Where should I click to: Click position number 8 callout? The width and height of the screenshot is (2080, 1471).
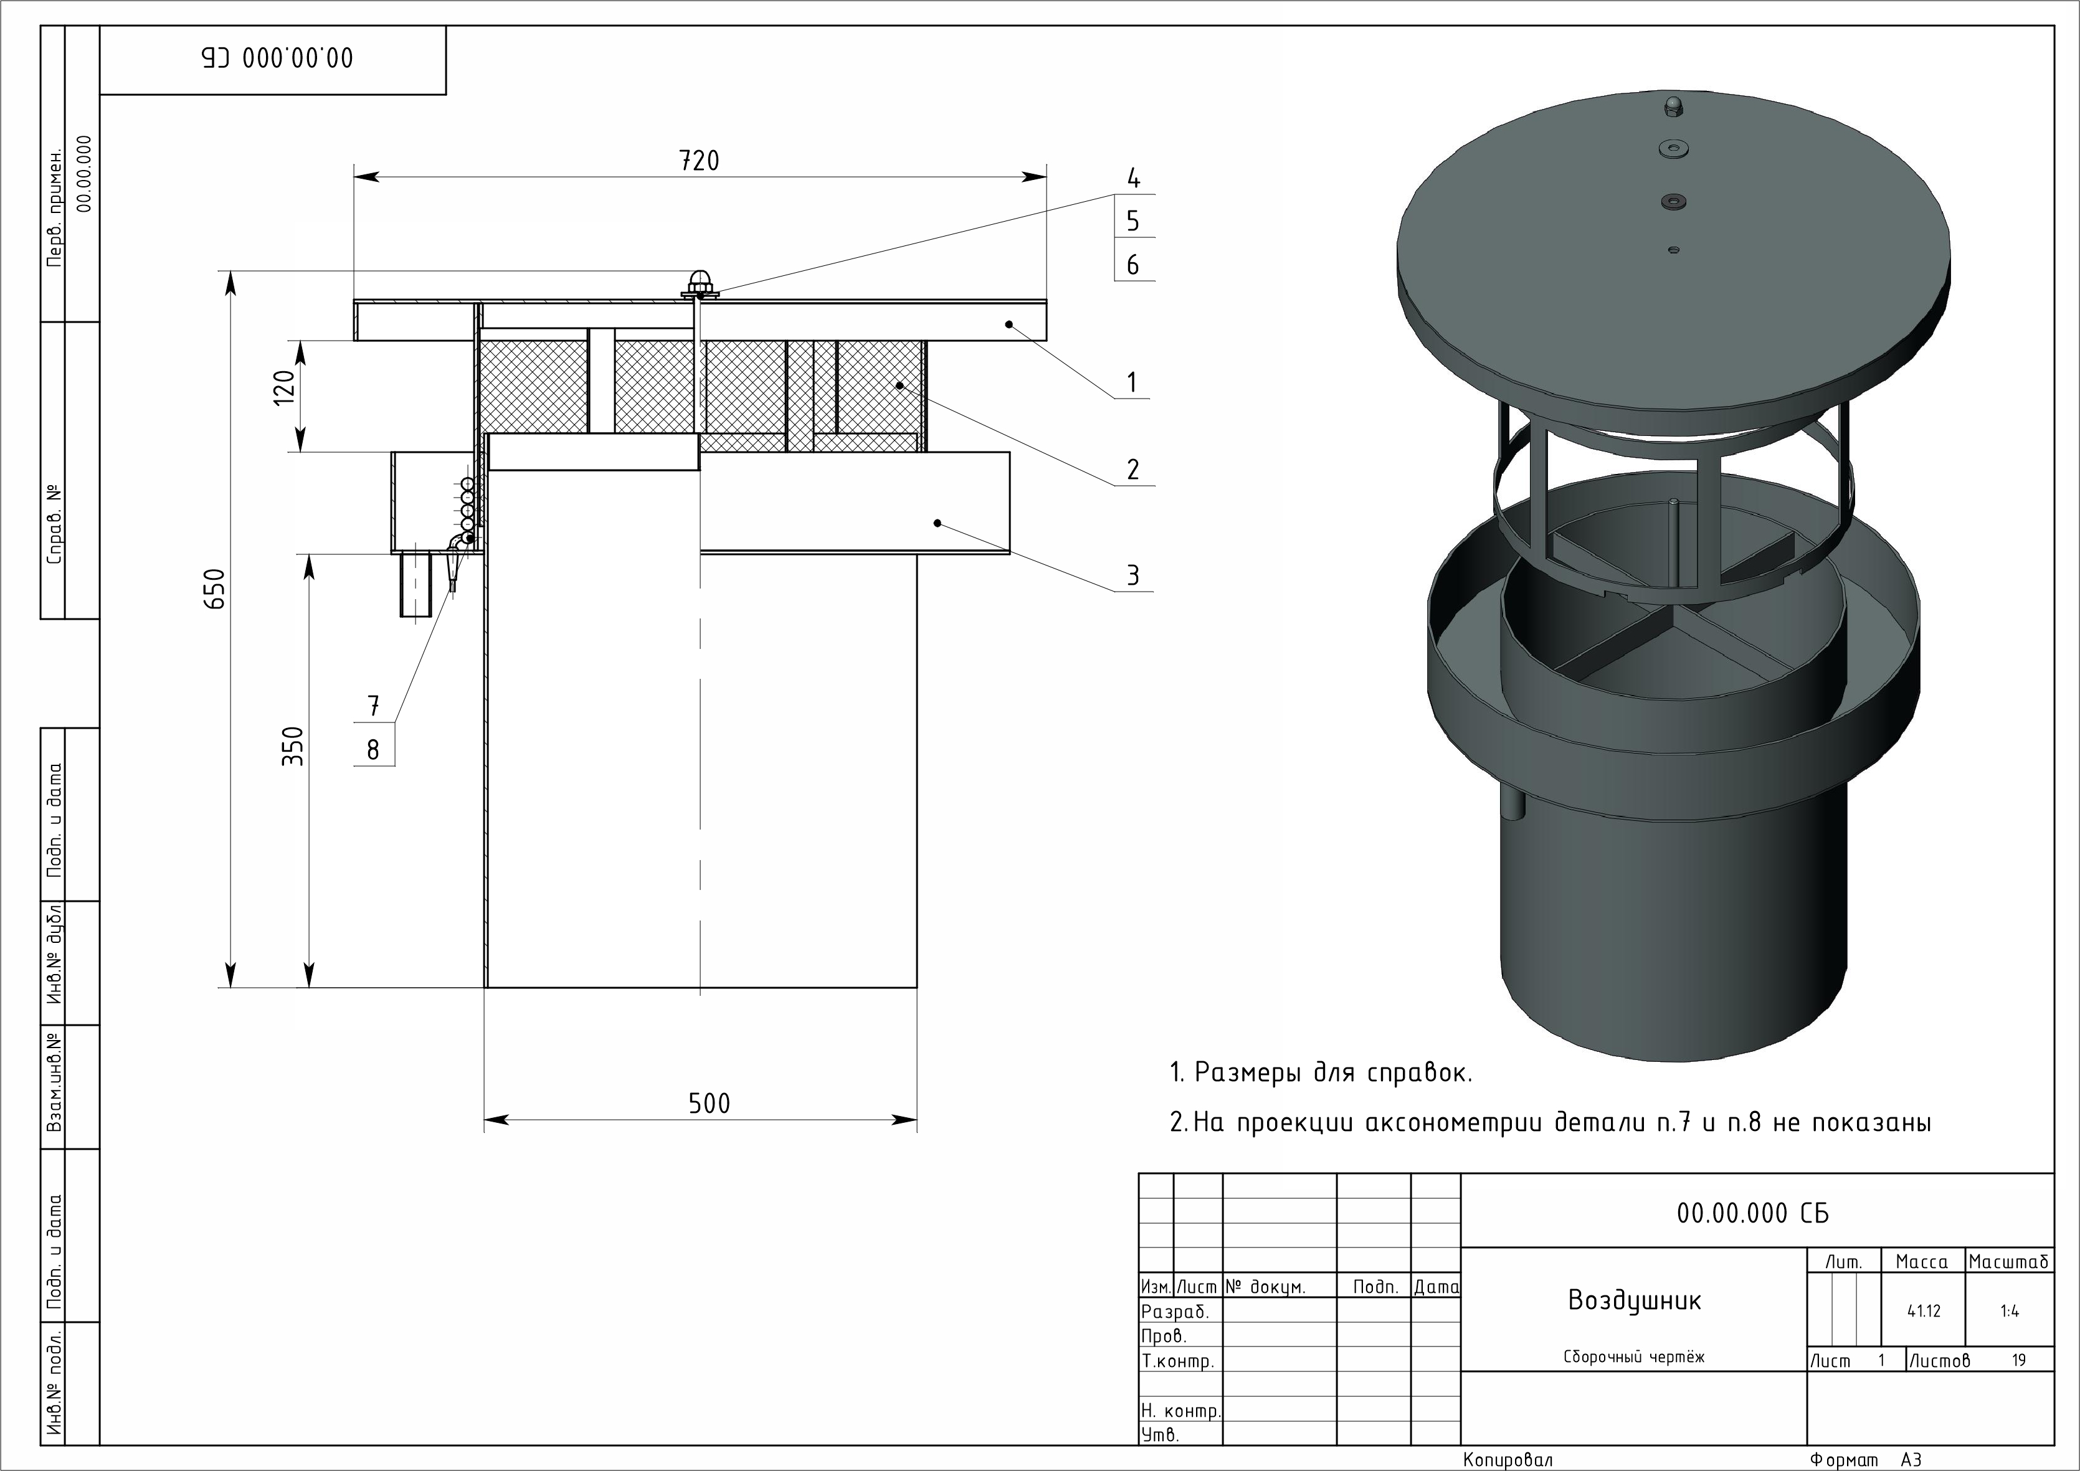click(373, 750)
